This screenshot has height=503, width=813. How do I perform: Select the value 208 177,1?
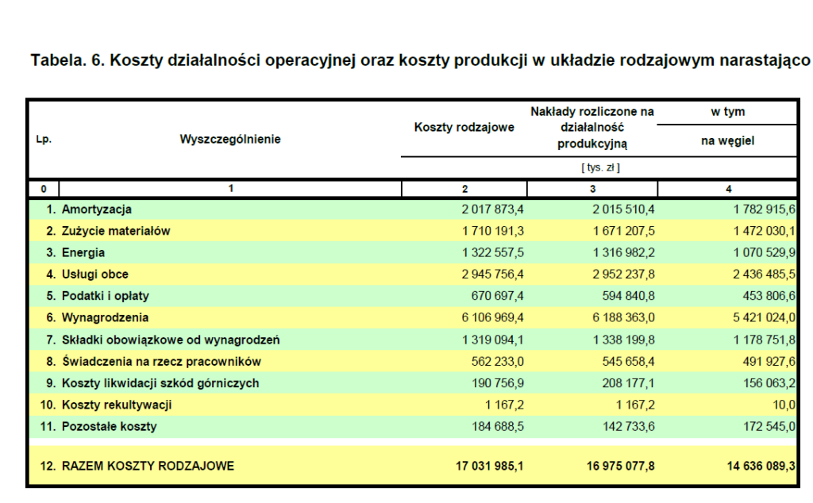tap(628, 383)
